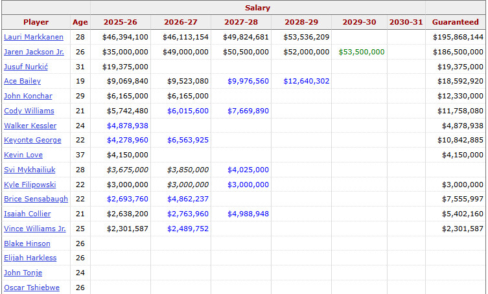Click Markkanen's age 28 cell
This screenshot has height=294, width=488.
pos(80,37)
